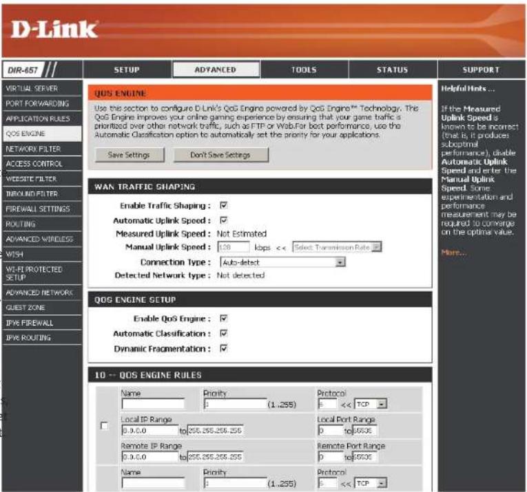527x492 pixels.
Task: Click the Don't Save Settings button
Action: tap(220, 155)
